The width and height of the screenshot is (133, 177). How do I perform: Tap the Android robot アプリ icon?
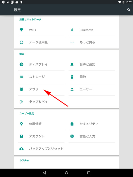[21, 89]
